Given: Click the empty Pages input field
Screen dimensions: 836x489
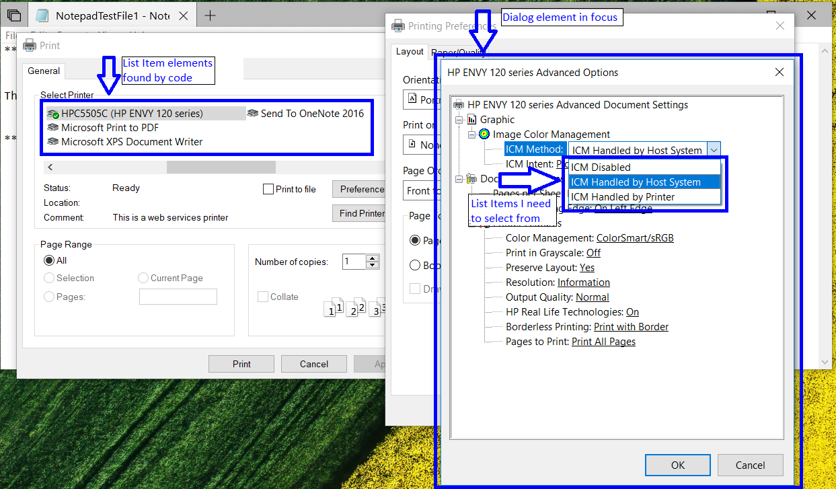Looking at the screenshot, I should (178, 296).
